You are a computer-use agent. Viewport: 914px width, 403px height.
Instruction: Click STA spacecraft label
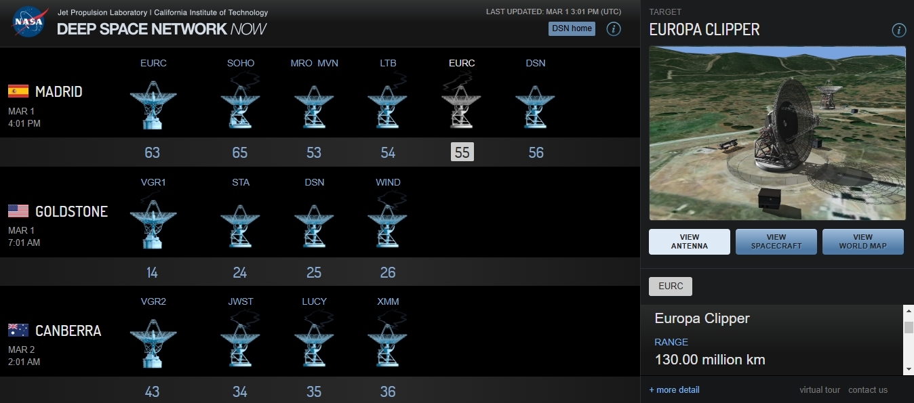click(241, 182)
